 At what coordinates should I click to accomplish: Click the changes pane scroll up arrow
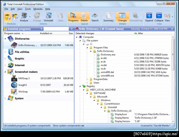(x=173, y=37)
